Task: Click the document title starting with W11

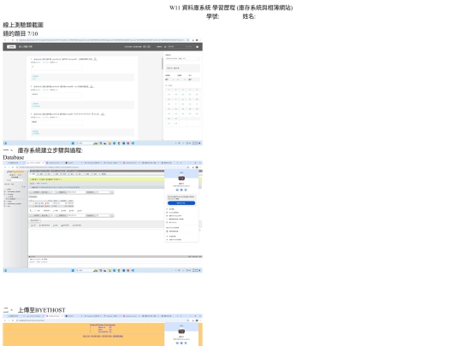Action: click(231, 8)
